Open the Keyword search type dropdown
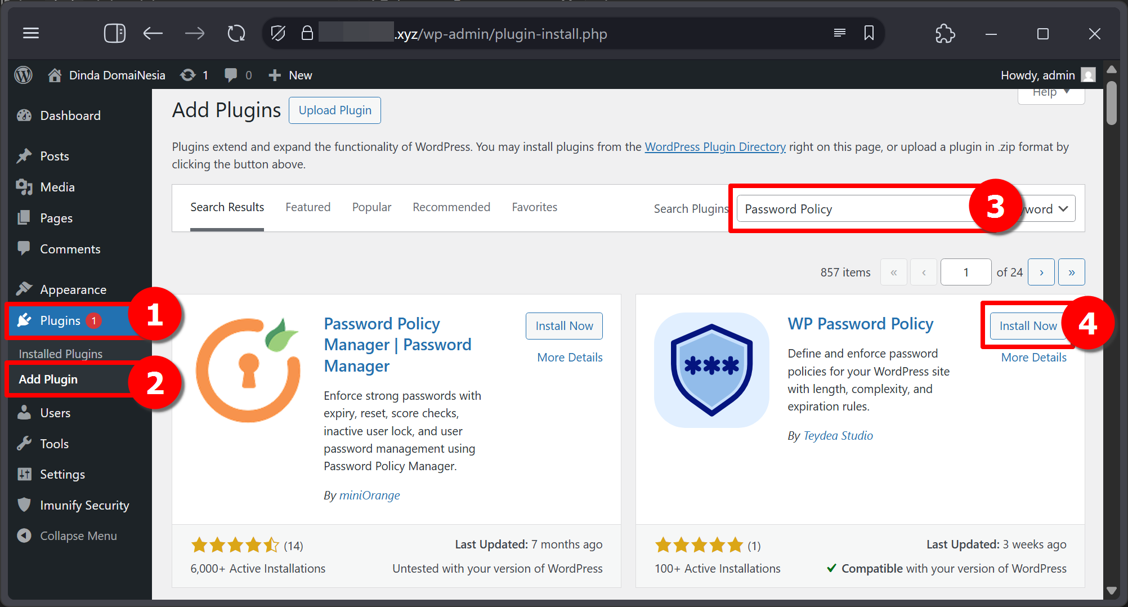 [1048, 209]
